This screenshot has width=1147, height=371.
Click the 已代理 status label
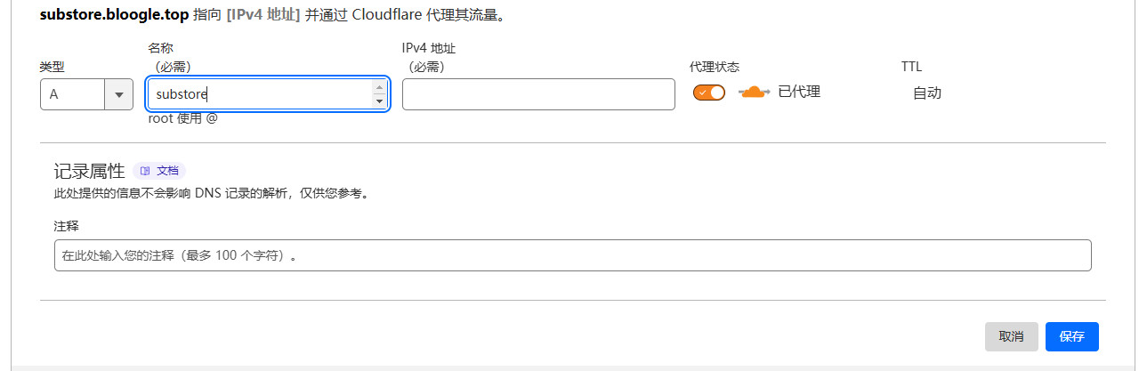799,91
